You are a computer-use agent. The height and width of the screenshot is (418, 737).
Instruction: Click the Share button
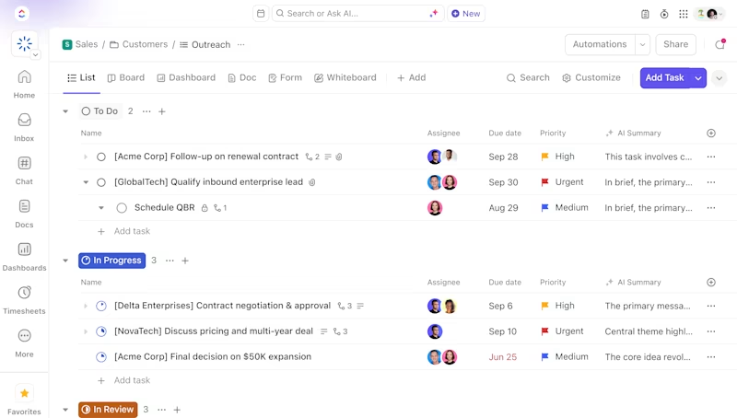pos(675,44)
